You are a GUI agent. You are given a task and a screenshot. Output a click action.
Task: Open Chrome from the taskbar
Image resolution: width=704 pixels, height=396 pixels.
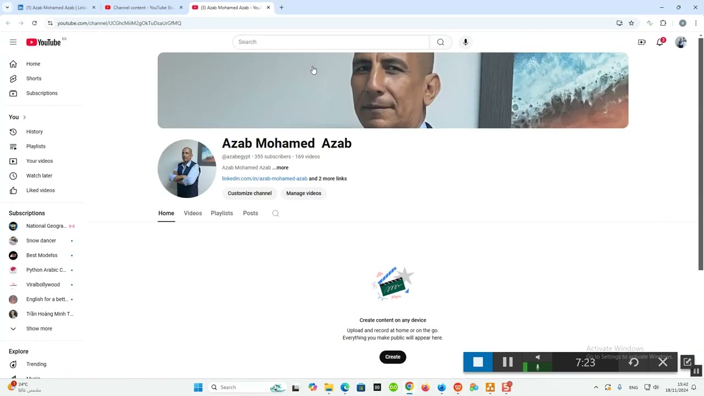pyautogui.click(x=409, y=387)
